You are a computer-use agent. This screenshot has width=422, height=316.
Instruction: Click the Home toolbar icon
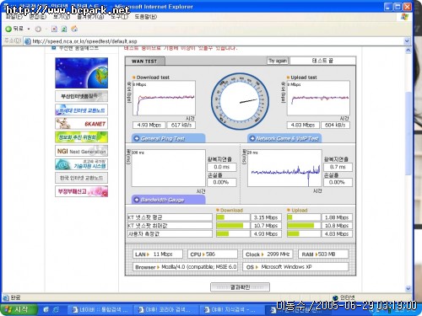(x=74, y=29)
